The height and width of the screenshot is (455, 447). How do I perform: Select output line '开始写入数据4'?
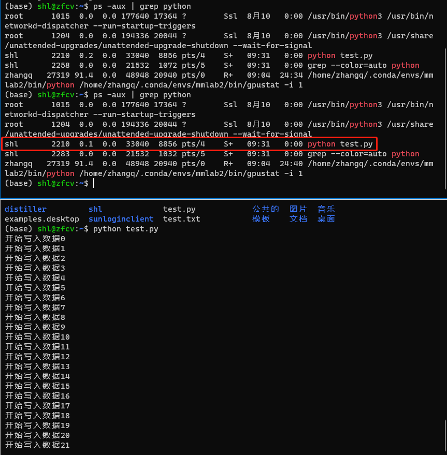[35, 278]
